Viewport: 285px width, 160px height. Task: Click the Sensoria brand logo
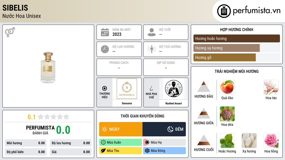[x=127, y=89]
